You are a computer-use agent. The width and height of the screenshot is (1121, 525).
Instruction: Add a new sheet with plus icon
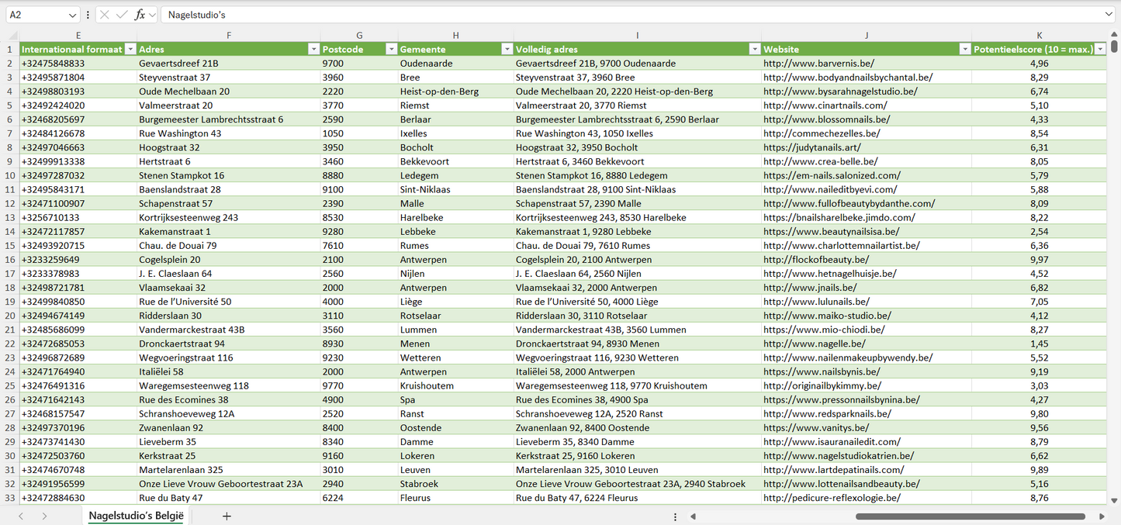pos(227,516)
